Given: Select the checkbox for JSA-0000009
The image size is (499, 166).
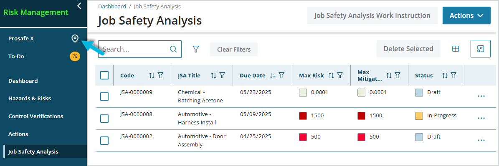Looking at the screenshot, I should coord(104,96).
